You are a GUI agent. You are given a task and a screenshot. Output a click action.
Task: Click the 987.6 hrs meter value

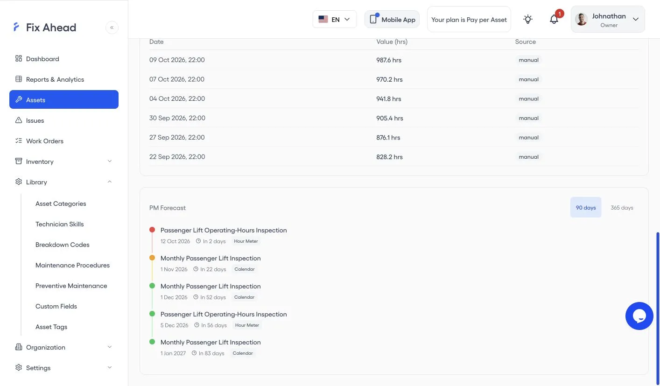389,60
